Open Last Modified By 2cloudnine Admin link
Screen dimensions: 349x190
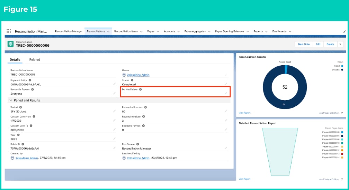coord(138,158)
